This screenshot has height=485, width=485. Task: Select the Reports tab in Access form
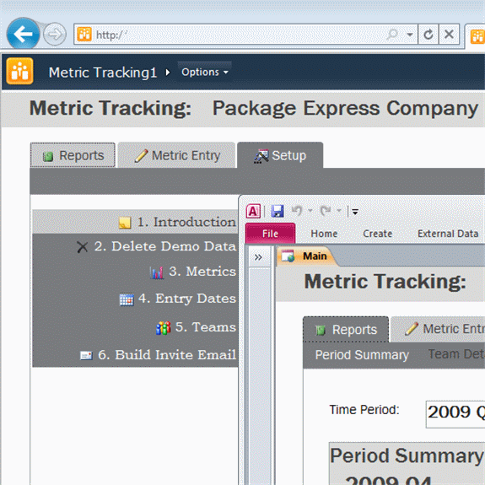click(x=346, y=330)
